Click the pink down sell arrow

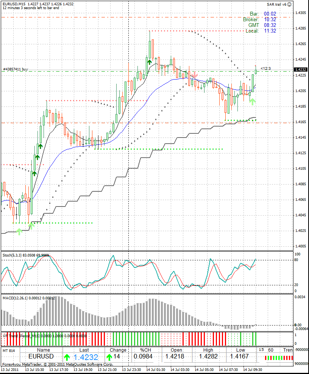click(x=195, y=75)
